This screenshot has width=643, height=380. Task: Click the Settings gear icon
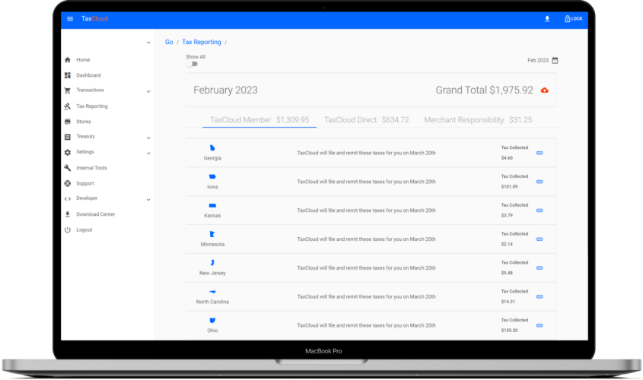tap(68, 152)
